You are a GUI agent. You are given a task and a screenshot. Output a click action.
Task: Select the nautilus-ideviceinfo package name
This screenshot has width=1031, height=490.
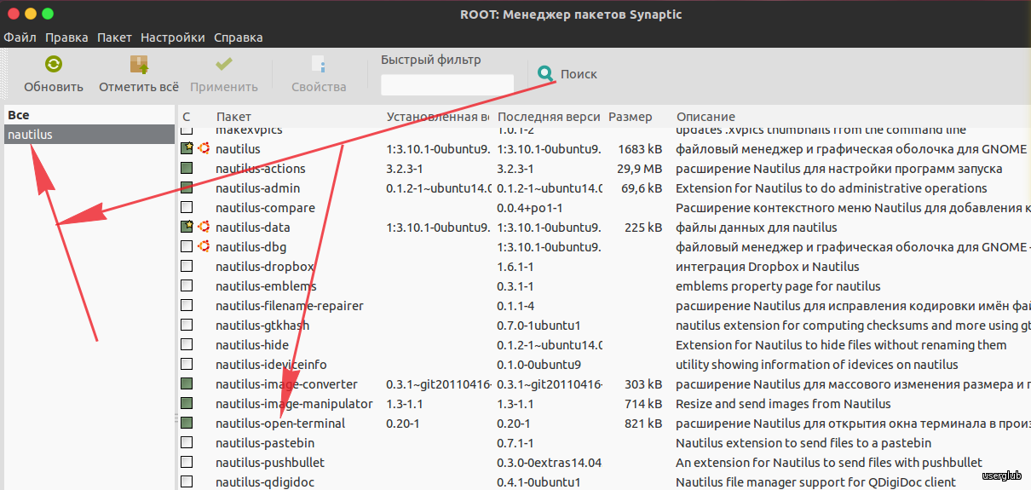(271, 365)
